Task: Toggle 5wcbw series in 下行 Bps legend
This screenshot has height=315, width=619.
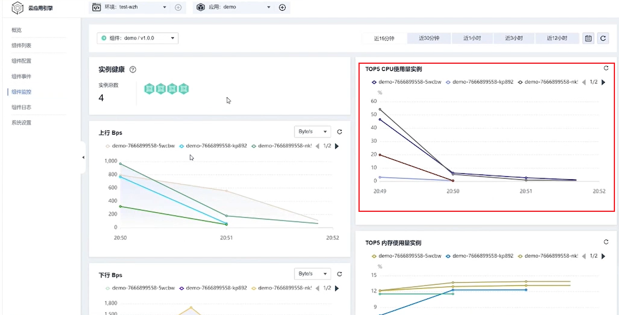Action: 140,288
